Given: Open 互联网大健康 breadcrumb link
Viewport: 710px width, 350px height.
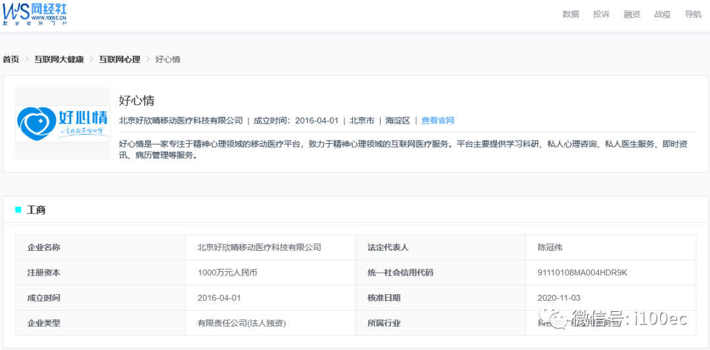Looking at the screenshot, I should click(x=59, y=59).
